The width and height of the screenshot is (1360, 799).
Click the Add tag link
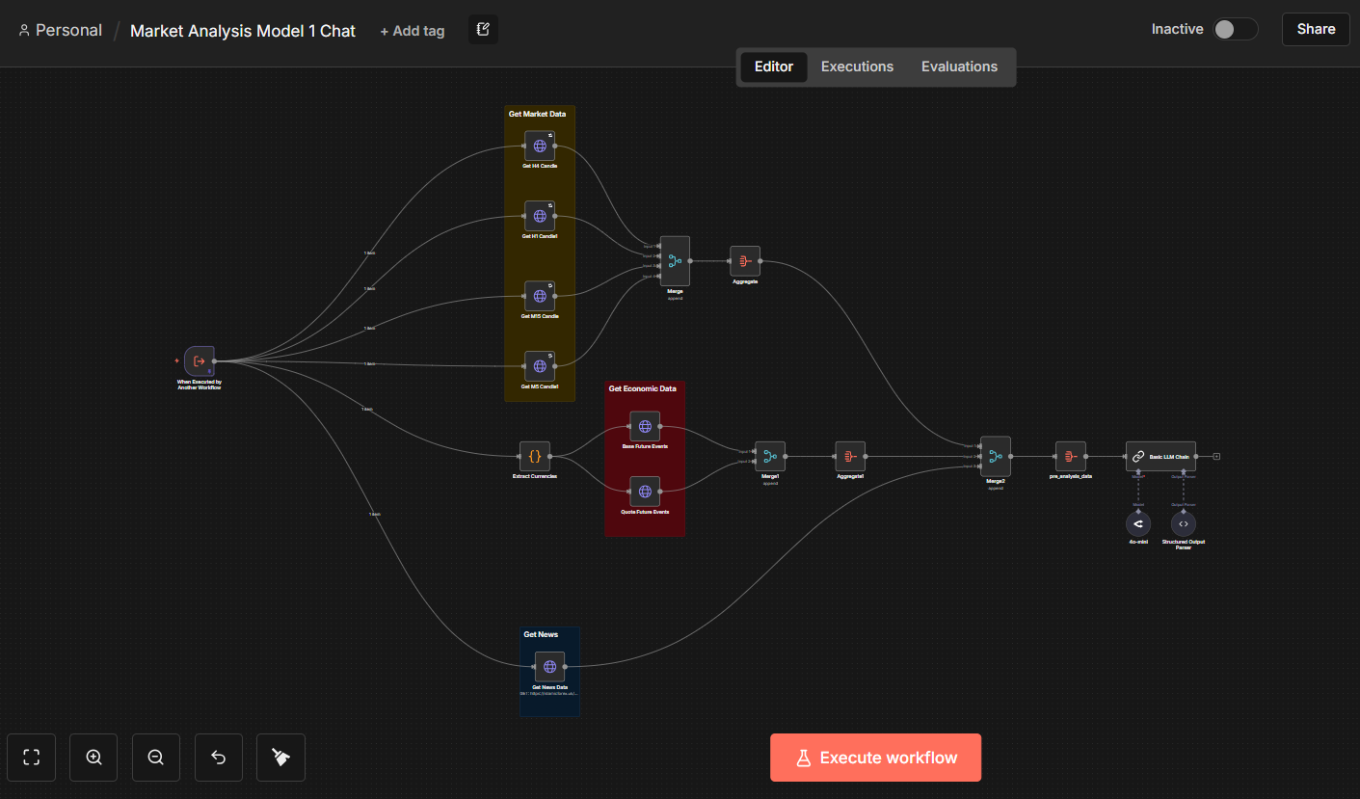click(x=412, y=30)
